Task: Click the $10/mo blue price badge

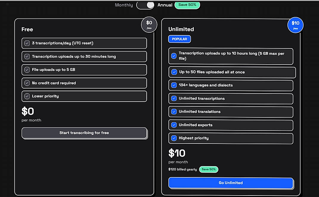Action: (x=295, y=25)
